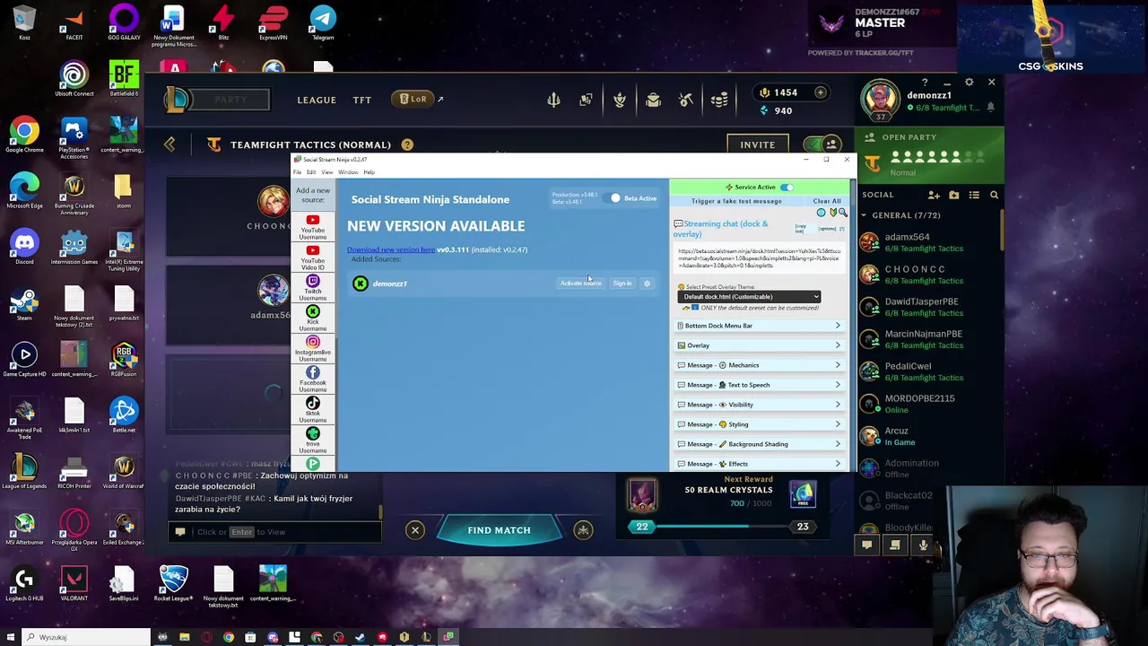
Task: Trigger a fake test message
Action: tap(736, 201)
